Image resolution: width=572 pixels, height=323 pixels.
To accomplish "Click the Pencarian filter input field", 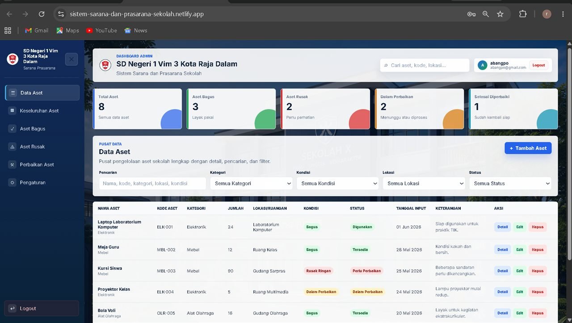I will click(x=152, y=183).
